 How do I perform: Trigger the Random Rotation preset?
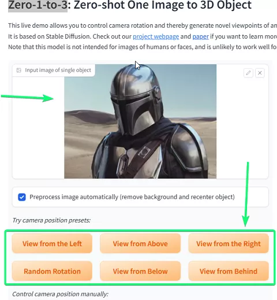tap(52, 271)
